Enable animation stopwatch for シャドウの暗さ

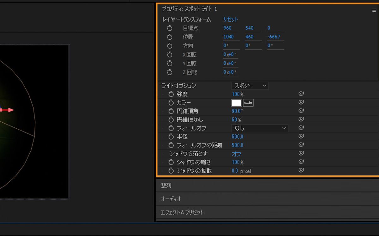(x=171, y=162)
